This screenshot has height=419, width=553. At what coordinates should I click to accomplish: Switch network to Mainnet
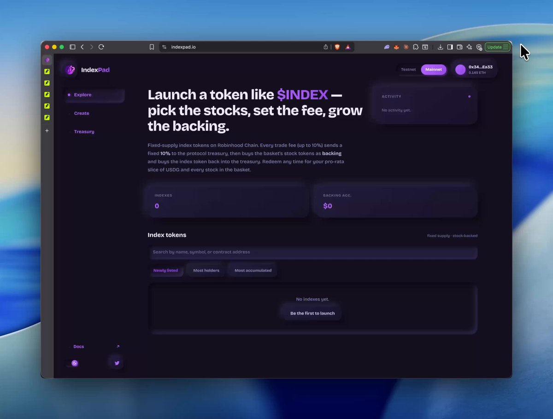[x=434, y=70]
